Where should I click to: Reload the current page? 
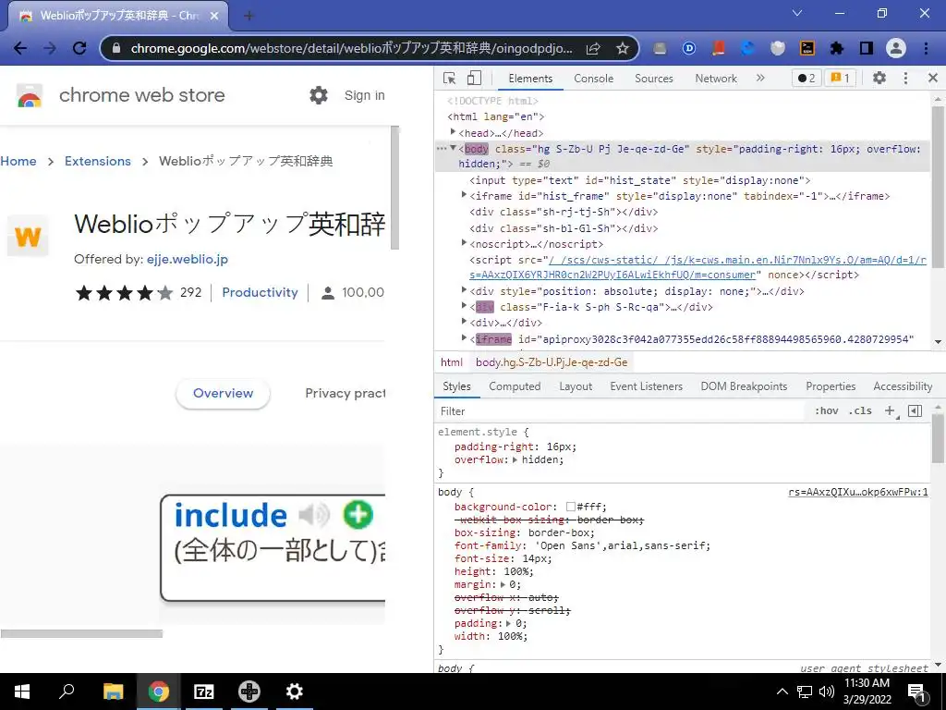click(79, 48)
